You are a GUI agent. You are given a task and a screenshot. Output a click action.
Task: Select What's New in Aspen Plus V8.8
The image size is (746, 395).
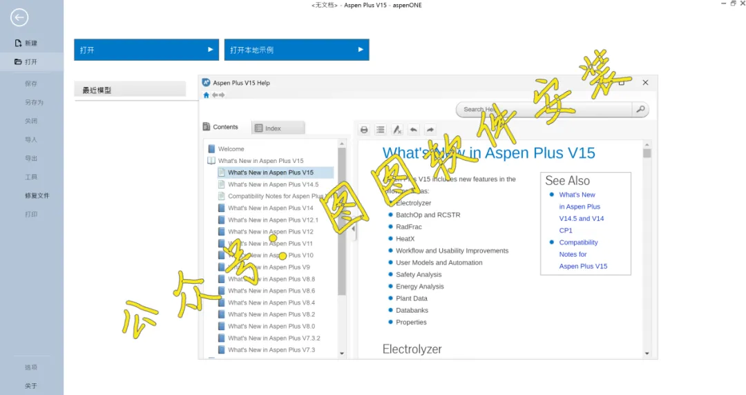(x=271, y=279)
